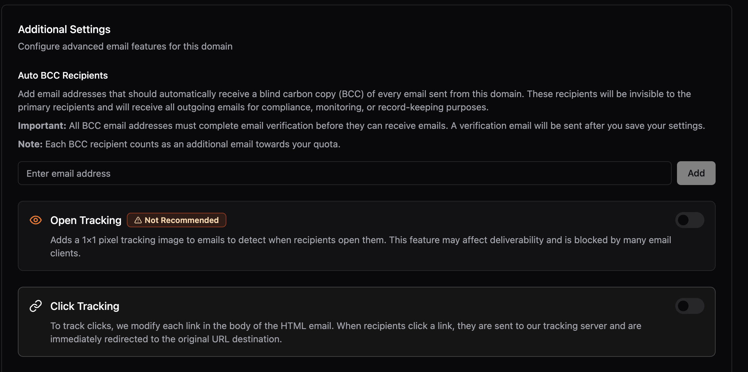Select the Click Tracking heading text
The width and height of the screenshot is (748, 372).
click(x=85, y=306)
